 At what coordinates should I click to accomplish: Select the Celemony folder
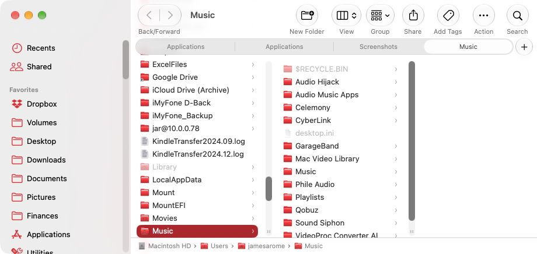(341, 107)
